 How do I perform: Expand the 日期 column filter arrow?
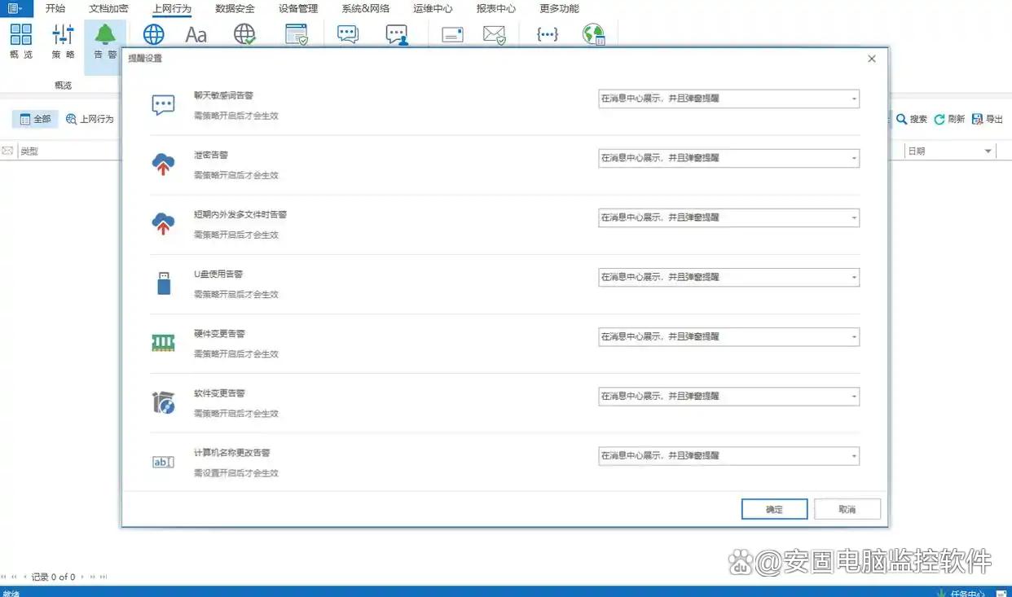[x=988, y=151]
